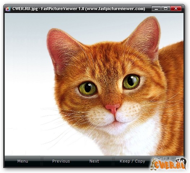Click the FastPictureViewer app icon in title bar

tap(8, 9)
